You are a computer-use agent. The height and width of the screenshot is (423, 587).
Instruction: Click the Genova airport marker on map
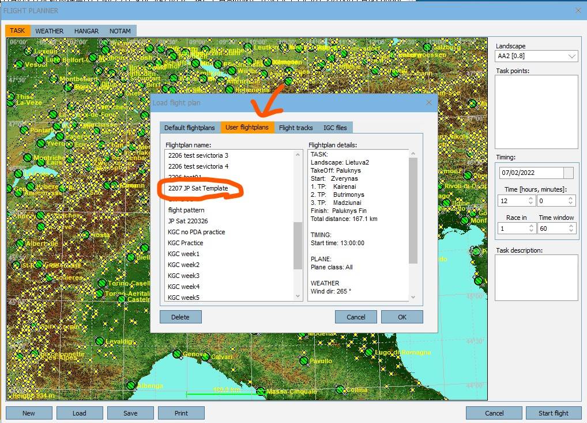point(176,353)
